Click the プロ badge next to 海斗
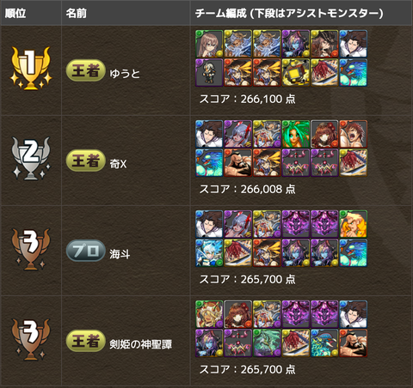The height and width of the screenshot is (388, 413). click(86, 251)
